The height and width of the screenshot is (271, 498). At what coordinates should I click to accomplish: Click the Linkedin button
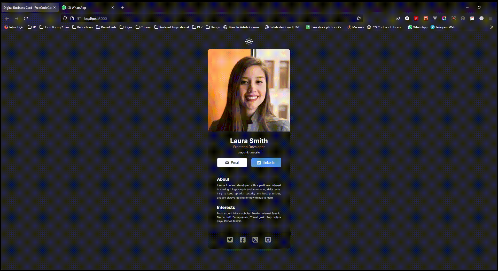(x=266, y=163)
